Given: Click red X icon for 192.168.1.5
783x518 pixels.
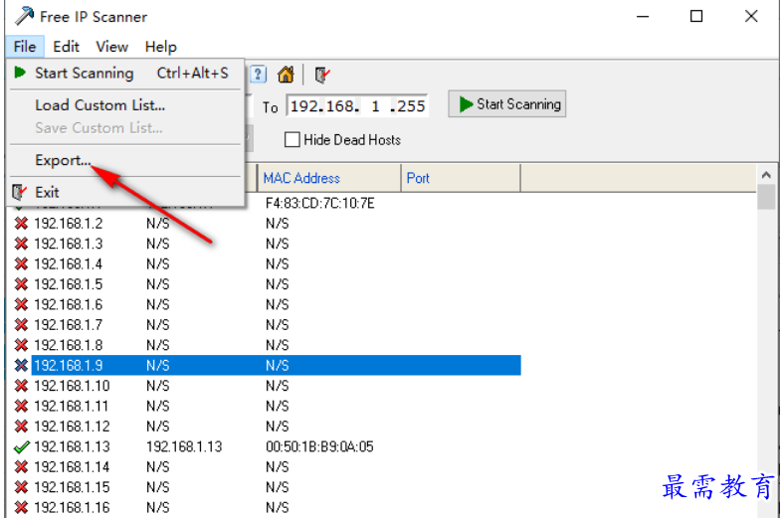Looking at the screenshot, I should click(21, 284).
